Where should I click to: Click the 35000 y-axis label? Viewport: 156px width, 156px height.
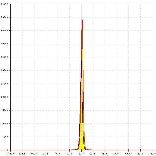4,57
